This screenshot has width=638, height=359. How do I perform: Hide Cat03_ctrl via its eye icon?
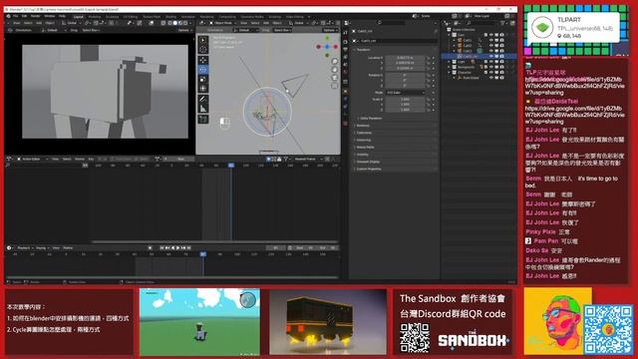[491, 56]
